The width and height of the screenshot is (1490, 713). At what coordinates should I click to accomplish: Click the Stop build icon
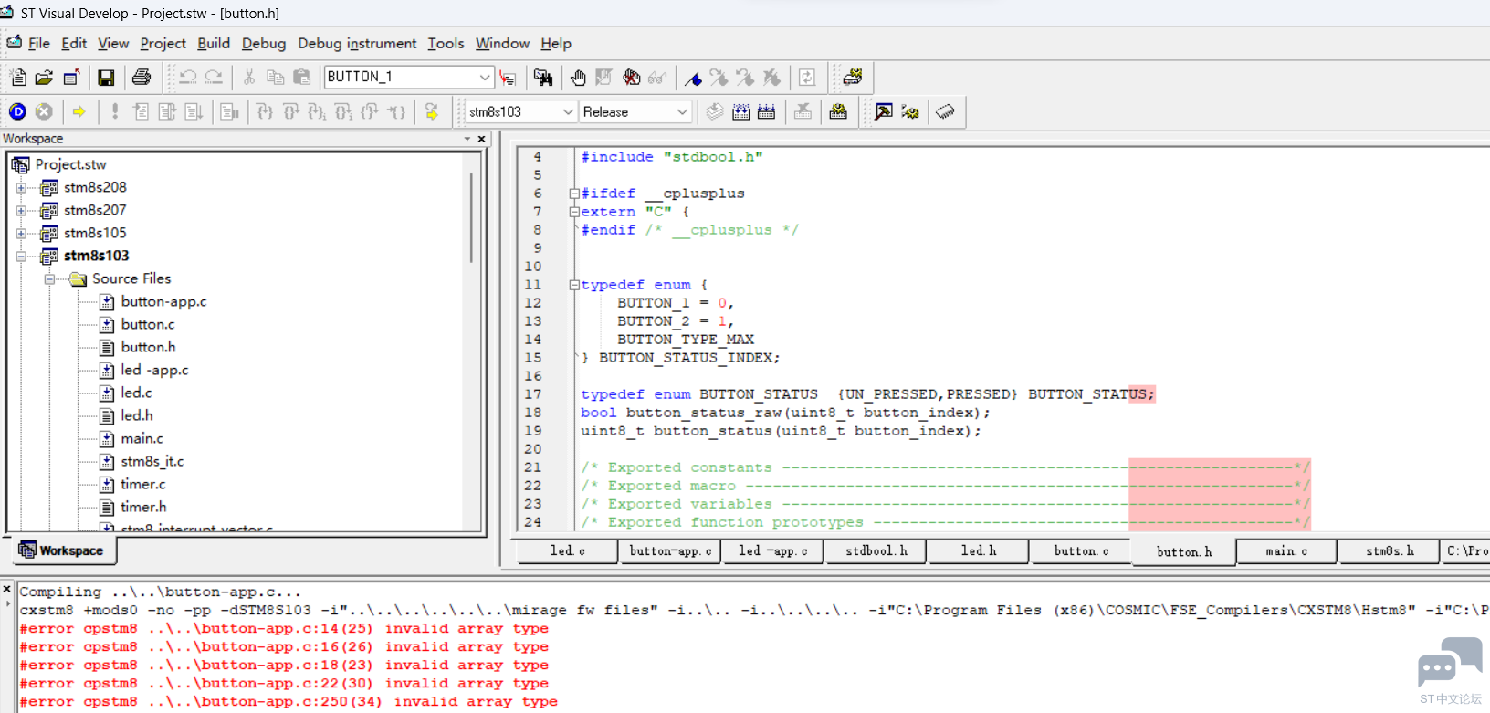(x=803, y=111)
